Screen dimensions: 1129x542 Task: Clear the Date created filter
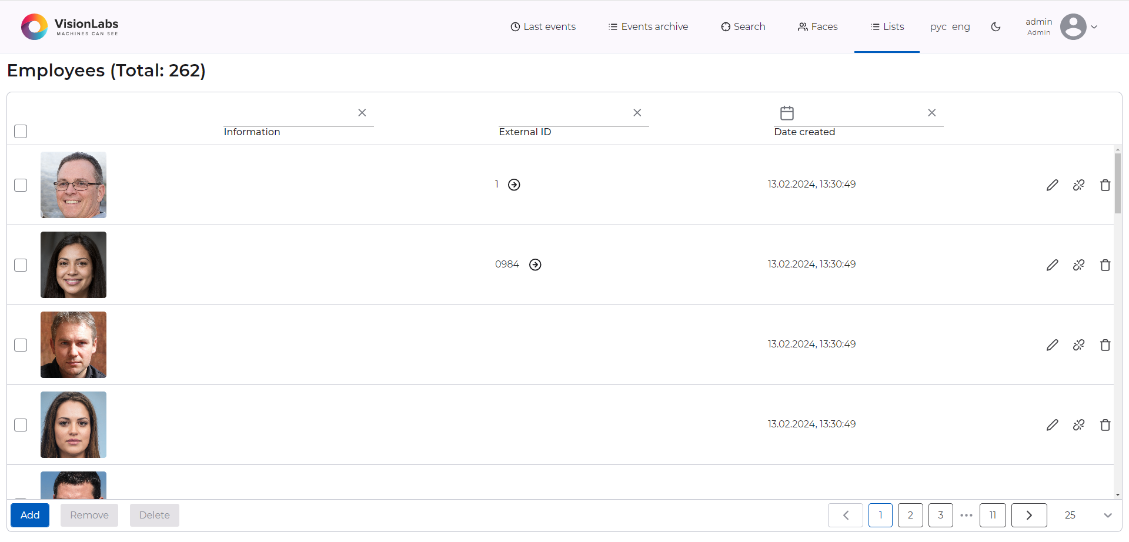click(x=932, y=112)
